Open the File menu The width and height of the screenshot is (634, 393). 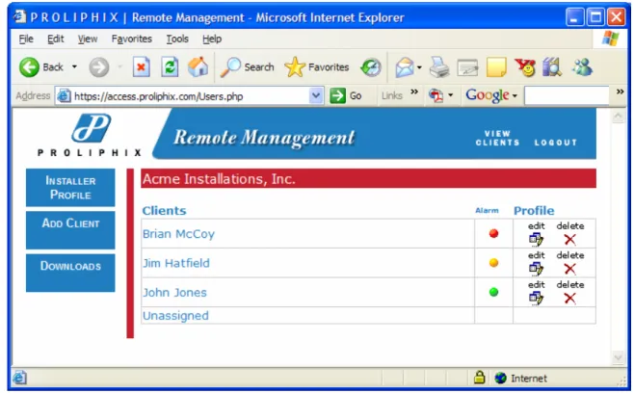click(x=26, y=39)
